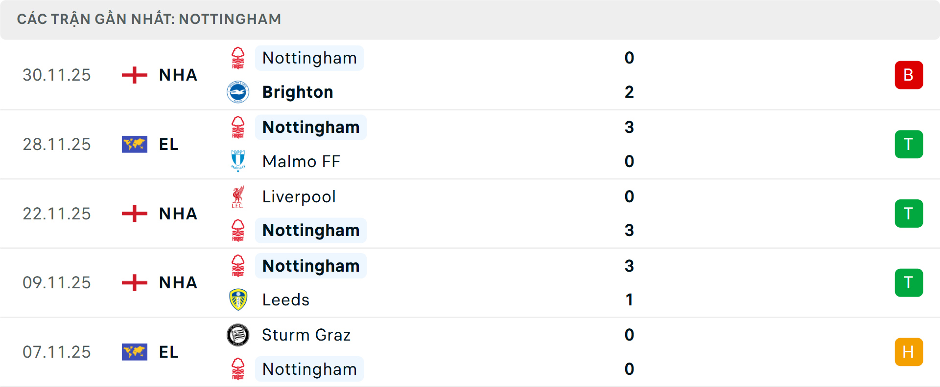Click the Sturm Graz club crest
Viewport: 940px width, 387px height.
(x=238, y=335)
